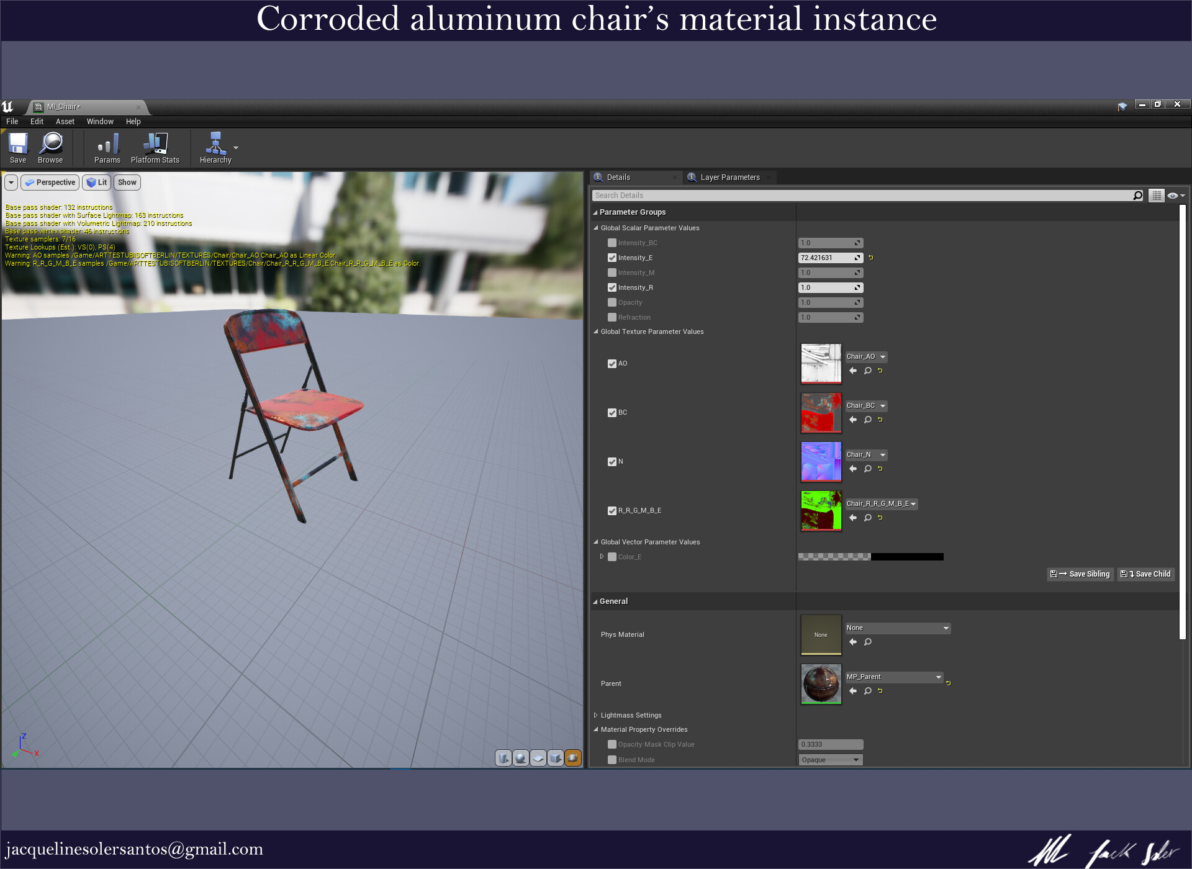
Task: Enable the Intensity_M parameter checkbox
Action: pyautogui.click(x=612, y=272)
